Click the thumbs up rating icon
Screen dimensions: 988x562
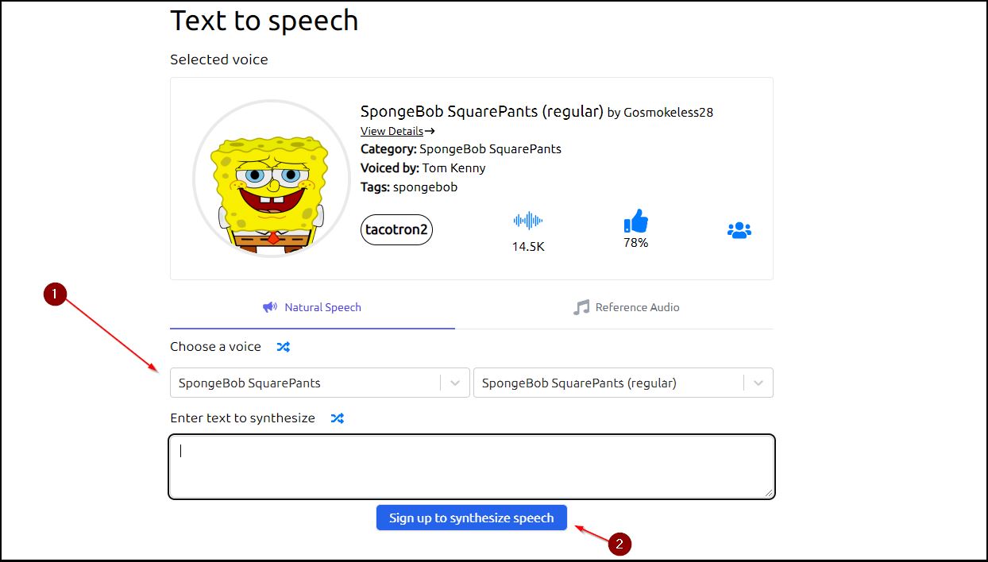point(635,223)
